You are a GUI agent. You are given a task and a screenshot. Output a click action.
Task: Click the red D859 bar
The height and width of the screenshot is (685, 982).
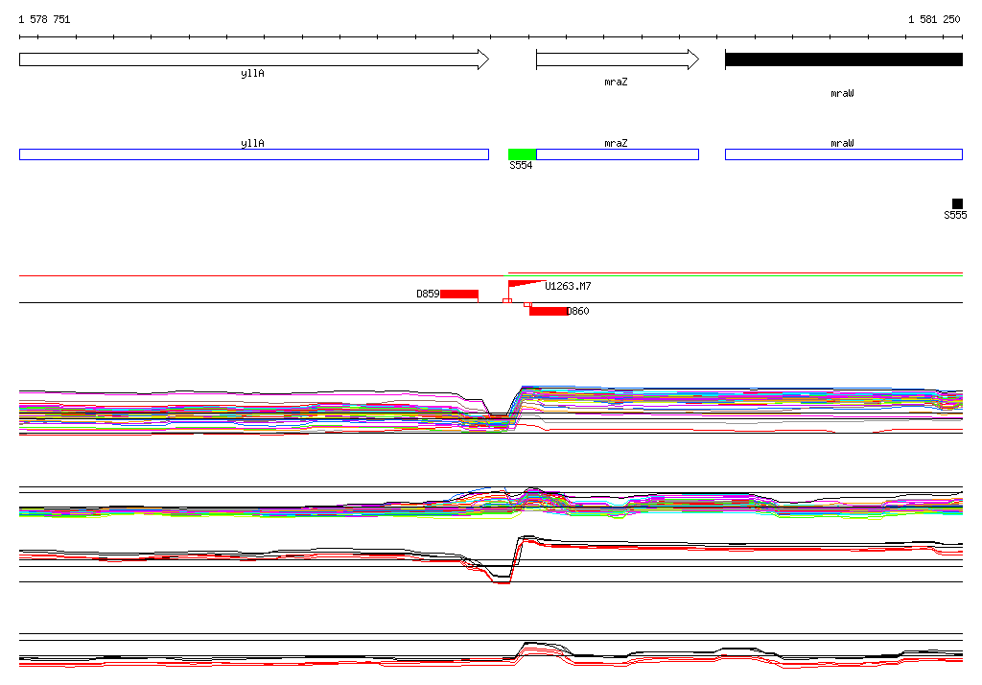459,294
